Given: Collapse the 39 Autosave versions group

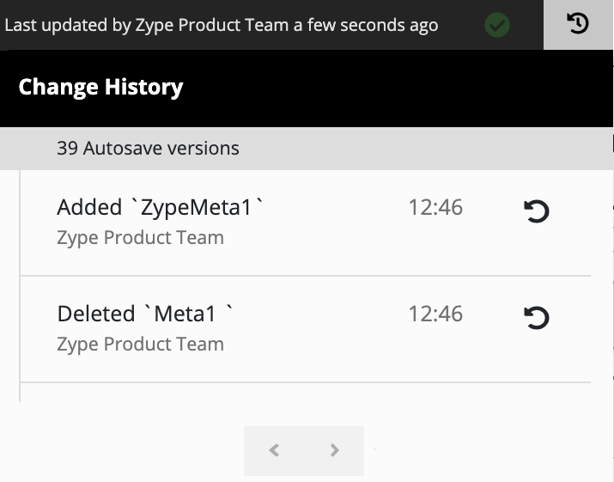Looking at the screenshot, I should pos(307,148).
